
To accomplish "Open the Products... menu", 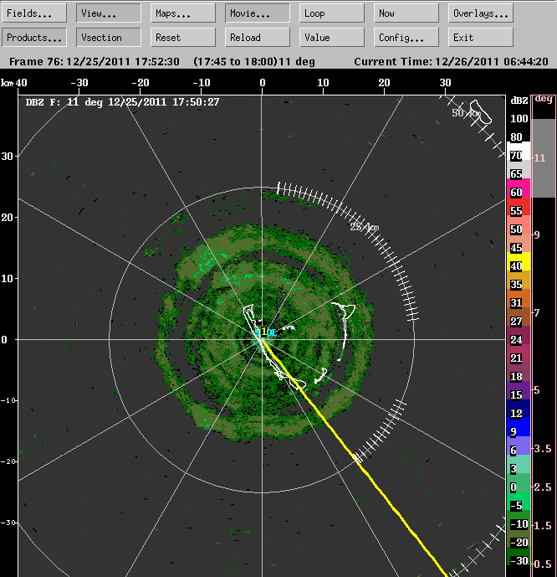I will [x=34, y=38].
